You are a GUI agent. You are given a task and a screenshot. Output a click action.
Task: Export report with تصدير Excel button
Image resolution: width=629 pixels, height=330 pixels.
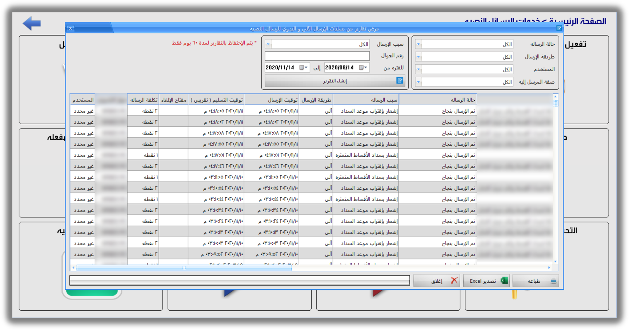(x=486, y=281)
